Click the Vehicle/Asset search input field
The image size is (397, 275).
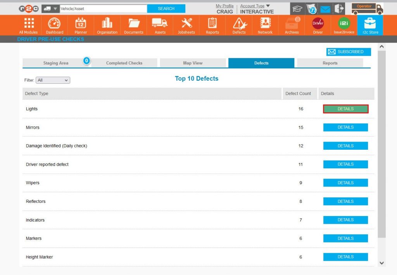[x=103, y=9]
